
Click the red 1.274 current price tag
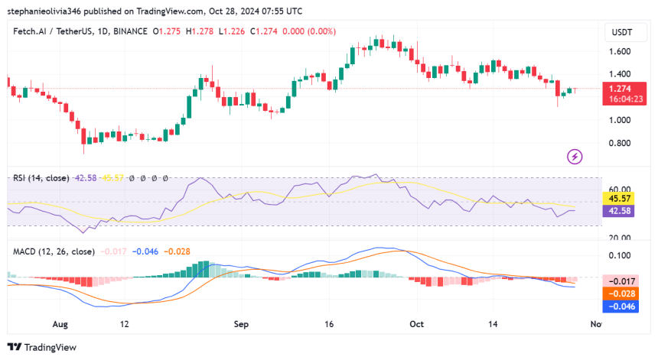[621, 89]
